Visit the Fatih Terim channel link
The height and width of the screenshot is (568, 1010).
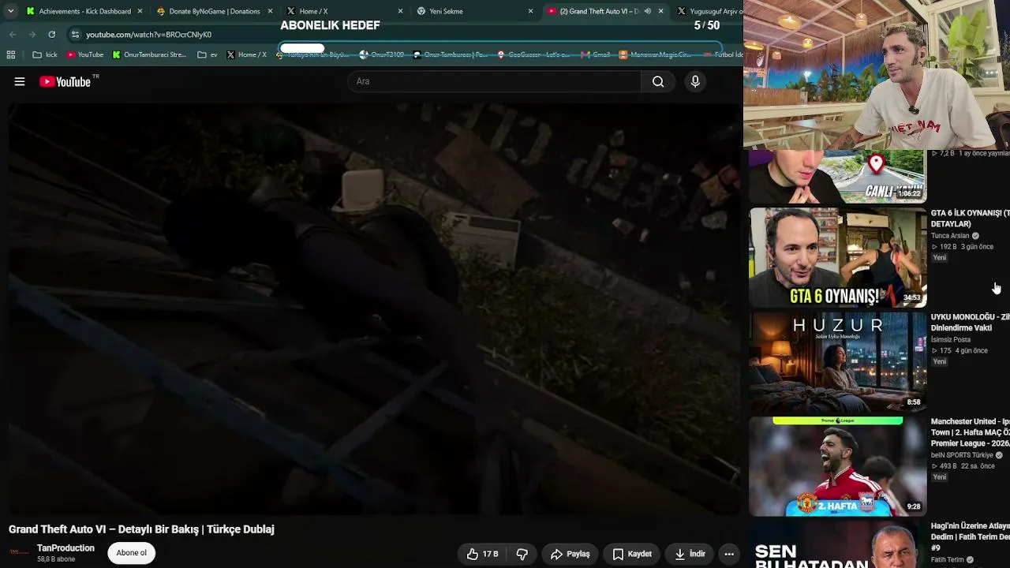click(948, 560)
